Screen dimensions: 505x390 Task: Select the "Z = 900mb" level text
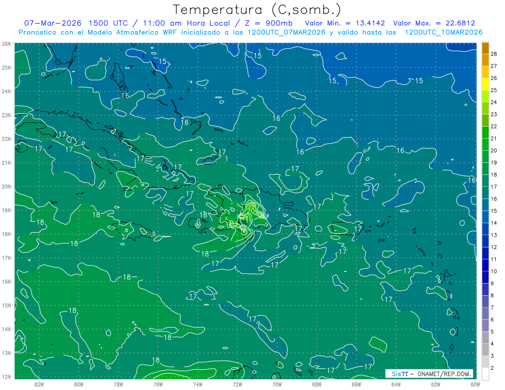(x=268, y=23)
